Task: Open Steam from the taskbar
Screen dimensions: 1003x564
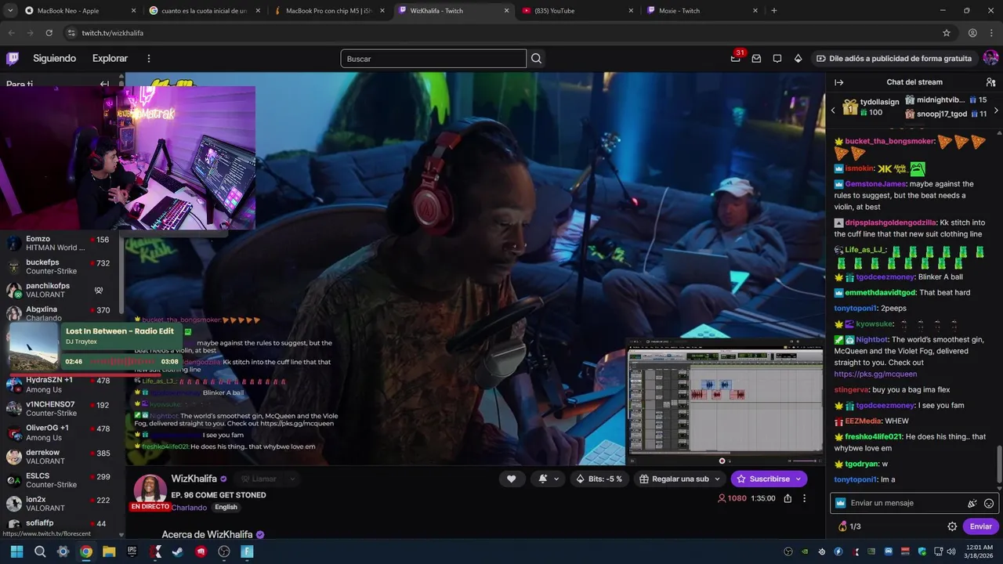Action: (178, 551)
